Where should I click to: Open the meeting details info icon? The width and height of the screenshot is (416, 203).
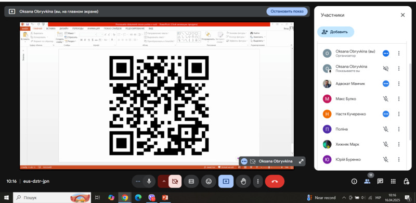click(x=354, y=182)
